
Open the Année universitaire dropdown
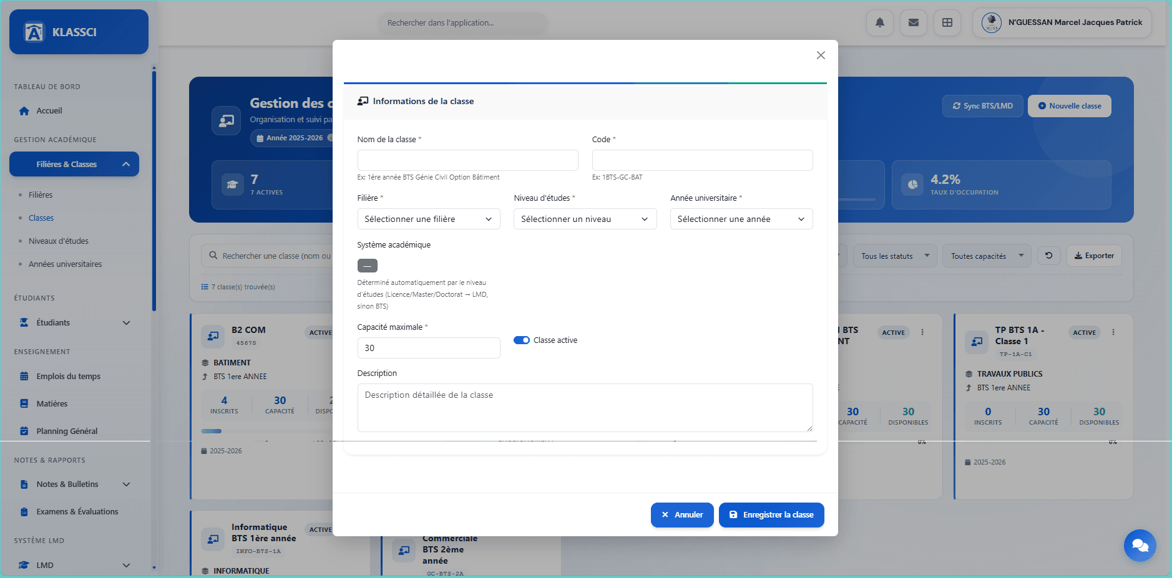pyautogui.click(x=741, y=219)
